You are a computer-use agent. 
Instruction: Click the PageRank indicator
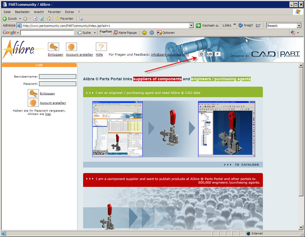click(106, 32)
